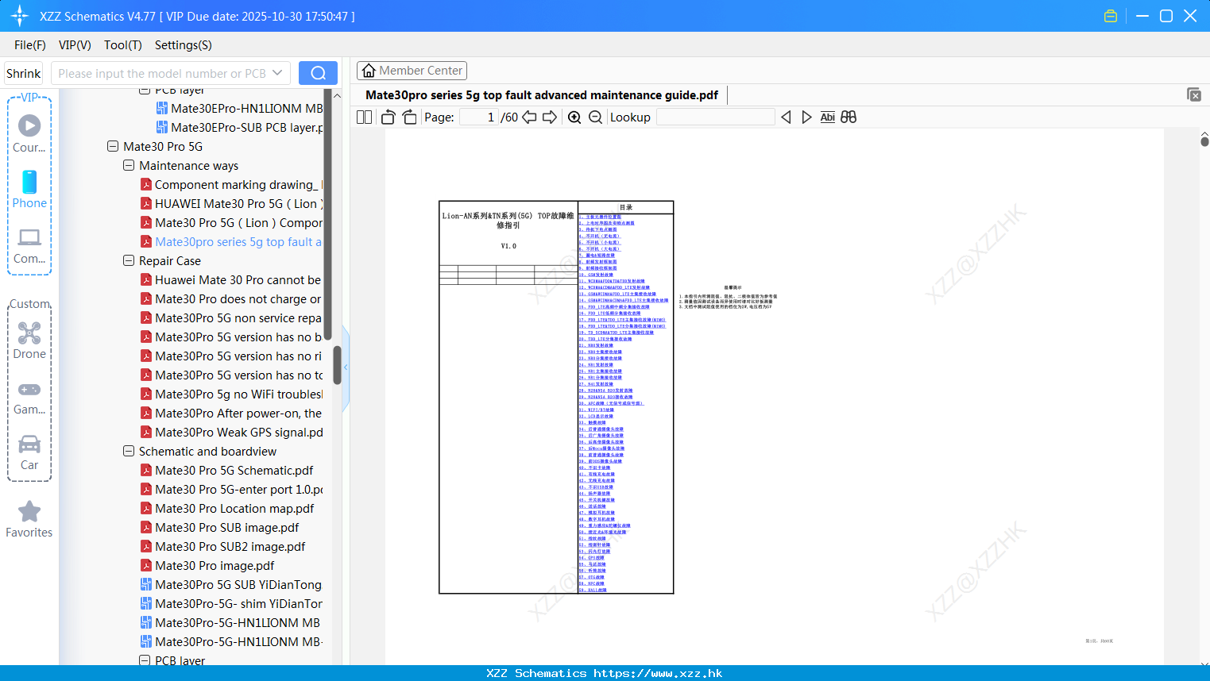Open the Tool(T) menu
Viewport: 1210px width, 681px height.
click(123, 45)
